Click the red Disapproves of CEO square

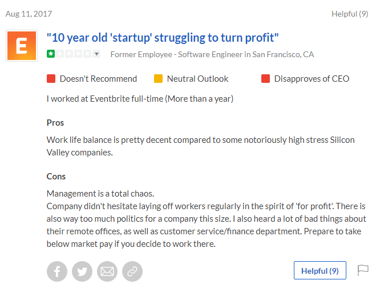point(265,78)
